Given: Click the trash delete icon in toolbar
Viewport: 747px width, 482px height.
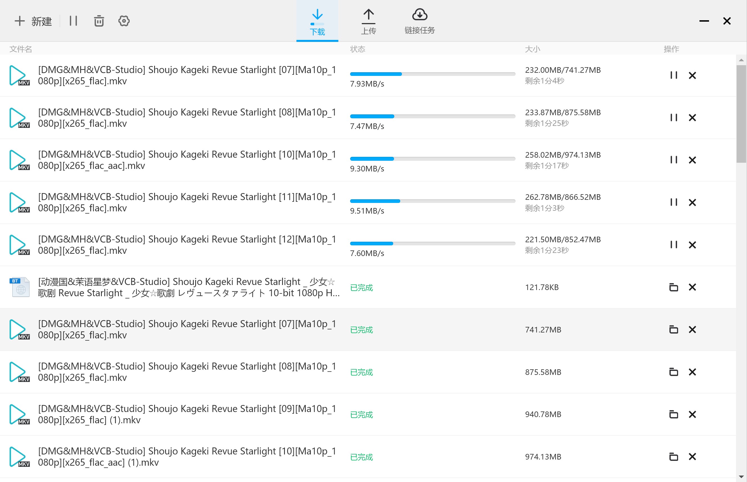Looking at the screenshot, I should click(x=99, y=21).
